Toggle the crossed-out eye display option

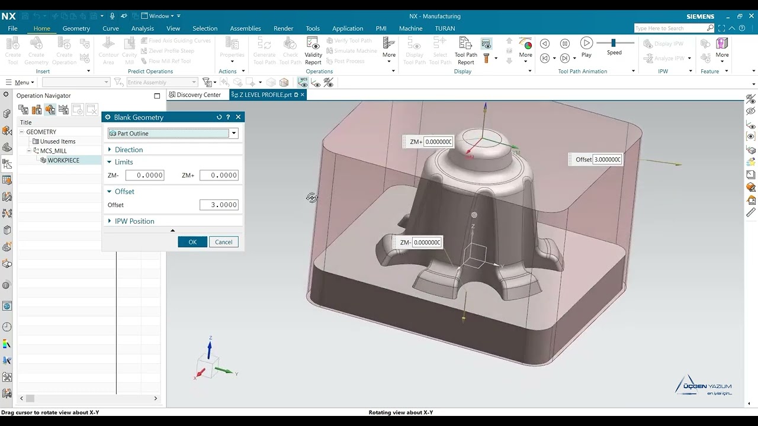point(329,82)
